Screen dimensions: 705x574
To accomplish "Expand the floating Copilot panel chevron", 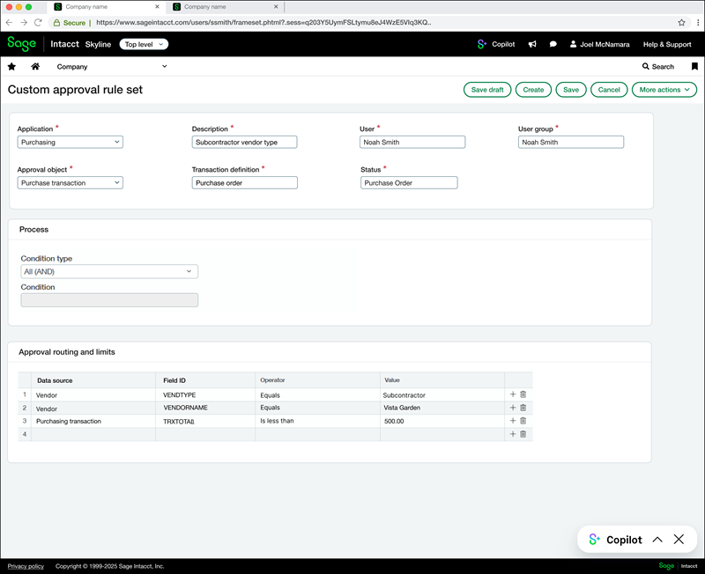I will [x=657, y=540].
